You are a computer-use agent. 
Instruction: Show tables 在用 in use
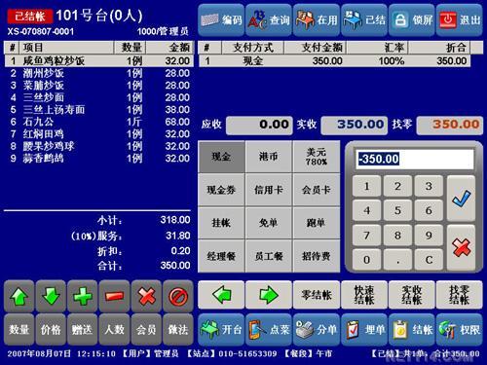317,20
